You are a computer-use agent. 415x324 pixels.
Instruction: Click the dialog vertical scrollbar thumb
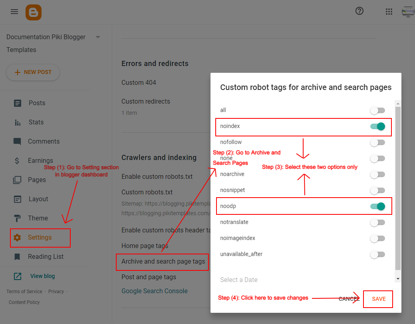pyautogui.click(x=398, y=188)
